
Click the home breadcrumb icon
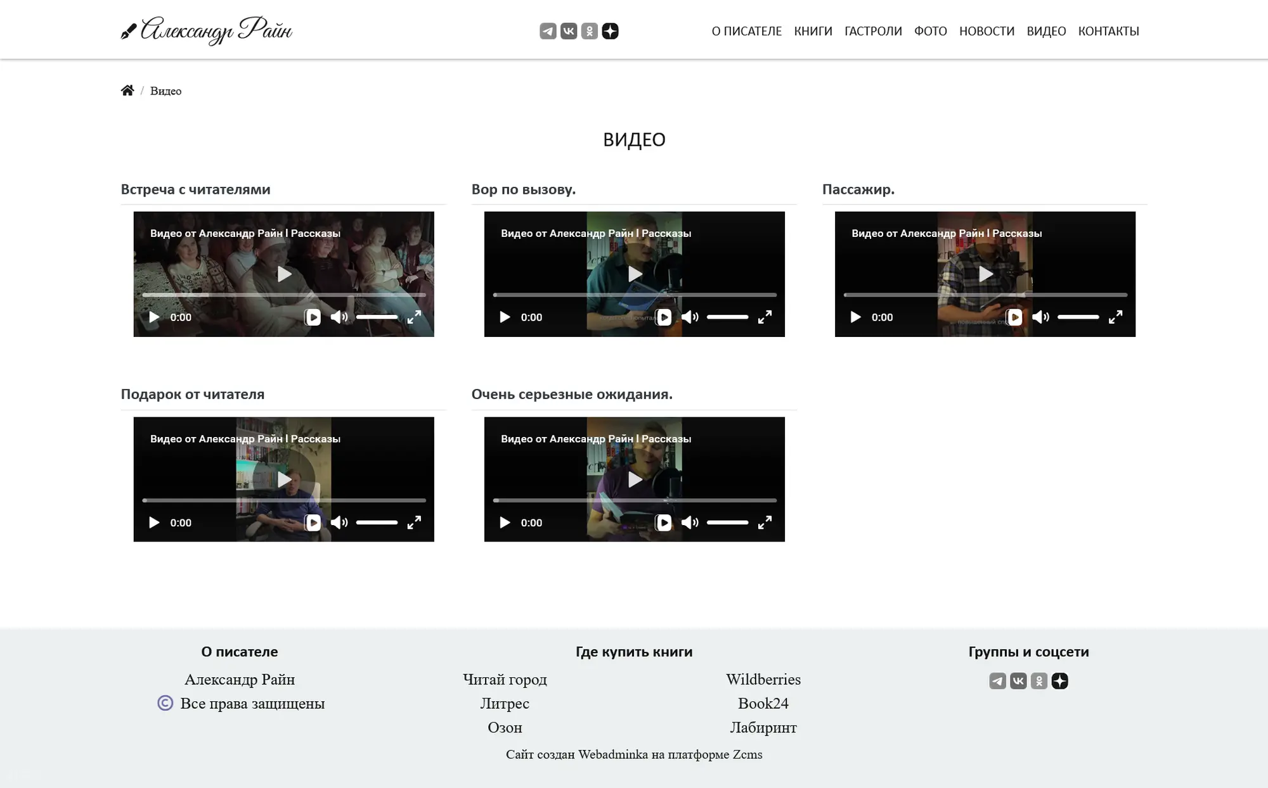pos(127,91)
